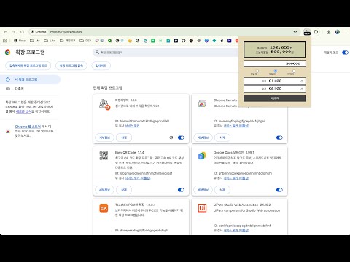350x262 pixels.
Task: Go back using browser back arrow
Action: [x=5, y=32]
